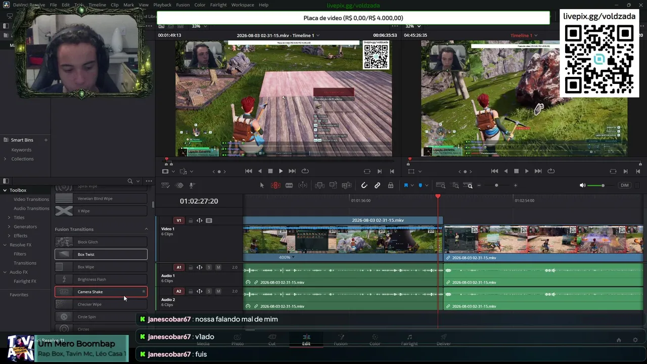Viewport: 647px width, 364px height.
Task: Adjust the timeline zoom slider
Action: [496, 186]
